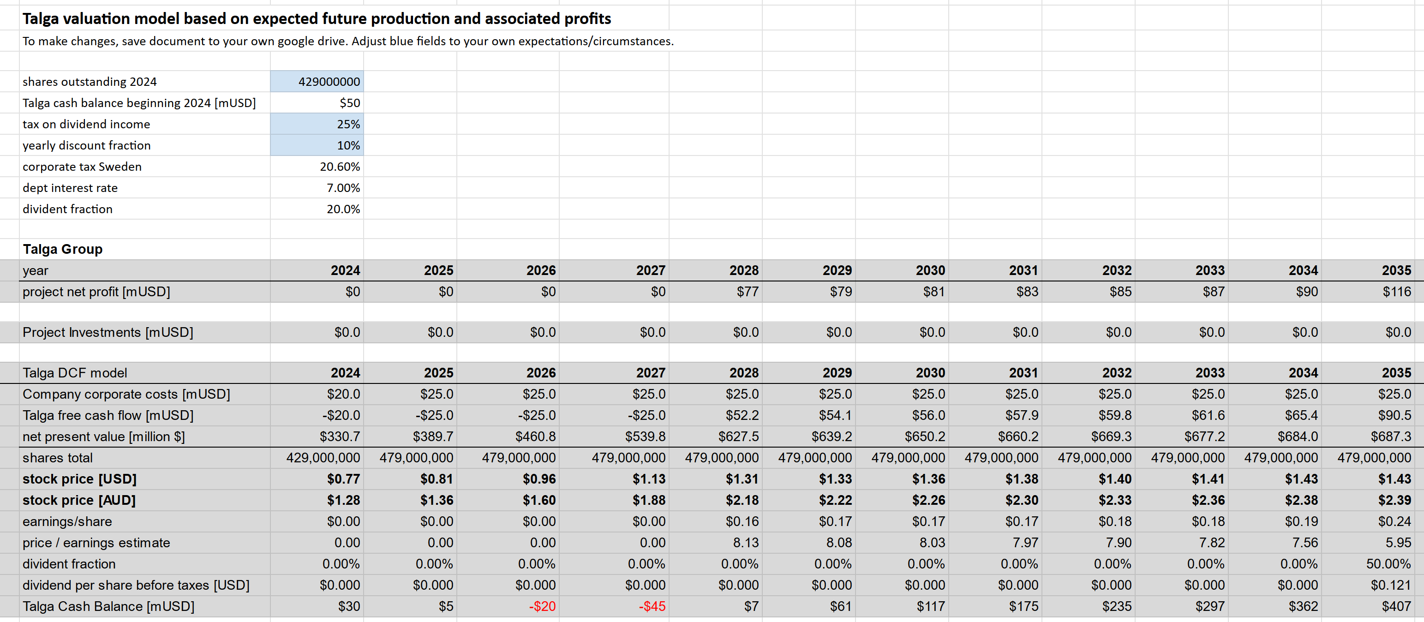Viewport: 1424px width, 622px height.
Task: Click the 'year' row label
Action: [36, 270]
